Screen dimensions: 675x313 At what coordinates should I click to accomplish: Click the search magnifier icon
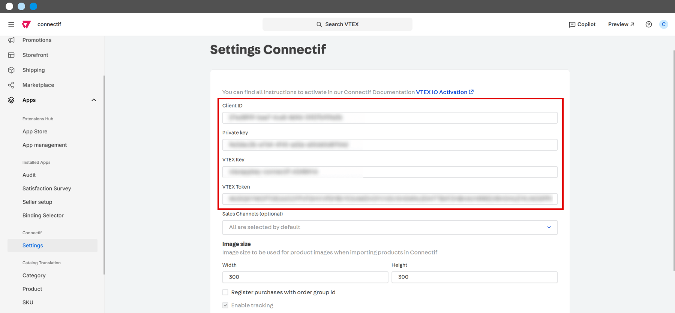click(x=319, y=24)
